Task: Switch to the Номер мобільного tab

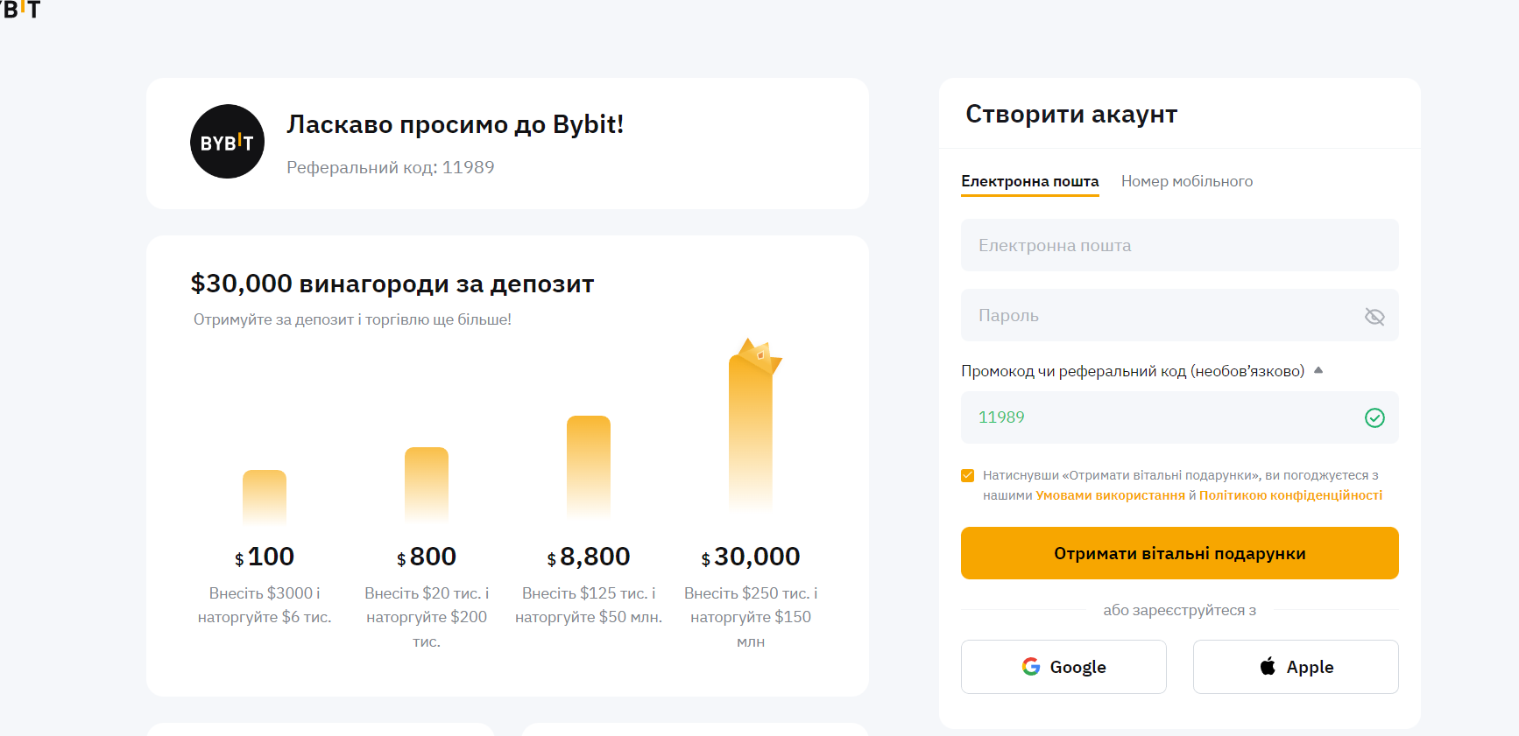Action: coord(1186,181)
